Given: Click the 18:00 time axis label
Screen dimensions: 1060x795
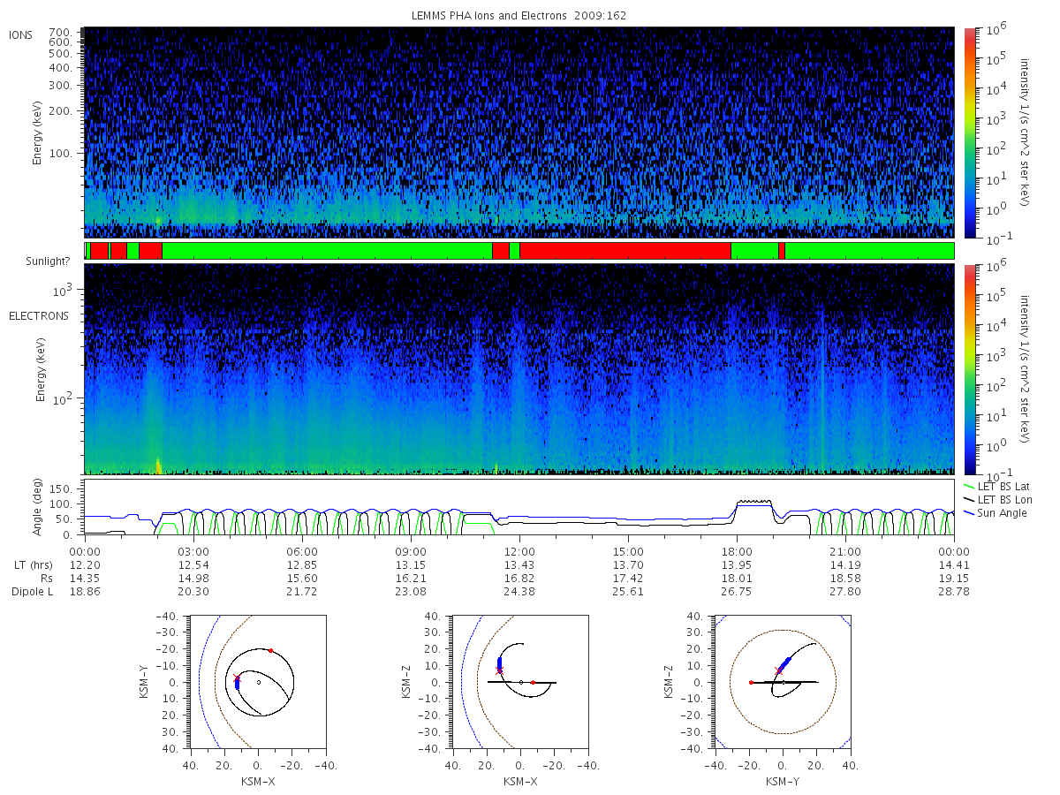Looking at the screenshot, I should (x=737, y=550).
